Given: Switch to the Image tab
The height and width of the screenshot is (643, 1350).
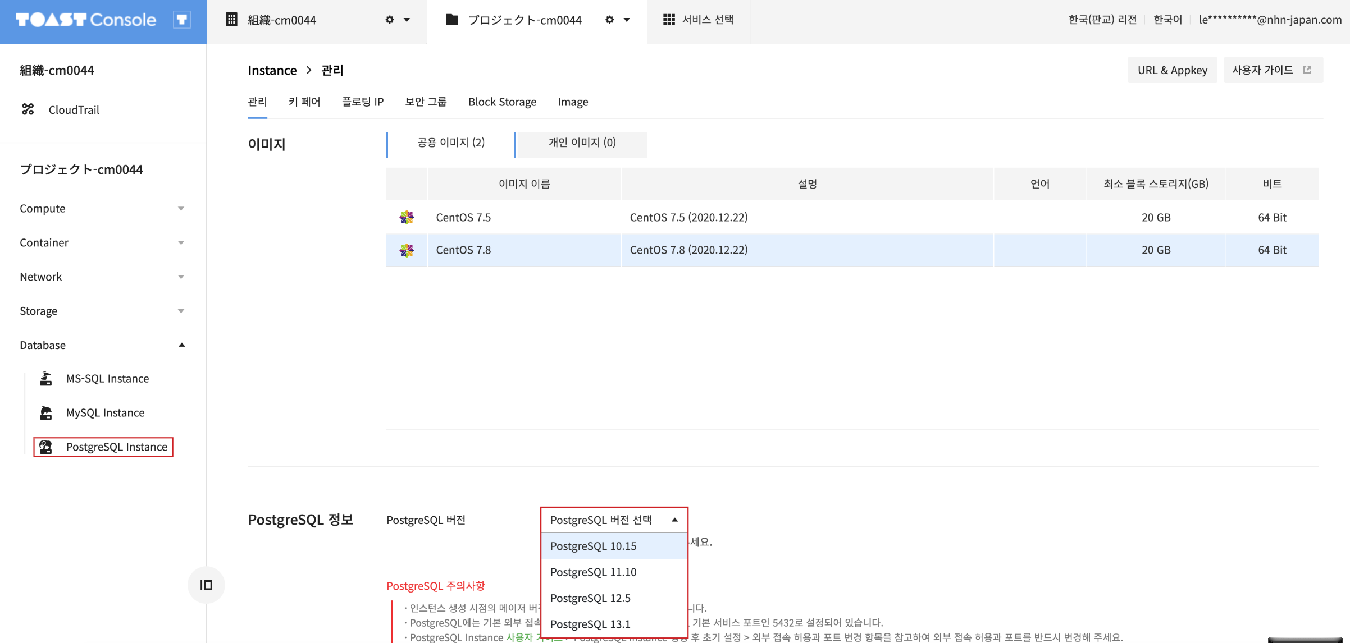Looking at the screenshot, I should tap(573, 102).
